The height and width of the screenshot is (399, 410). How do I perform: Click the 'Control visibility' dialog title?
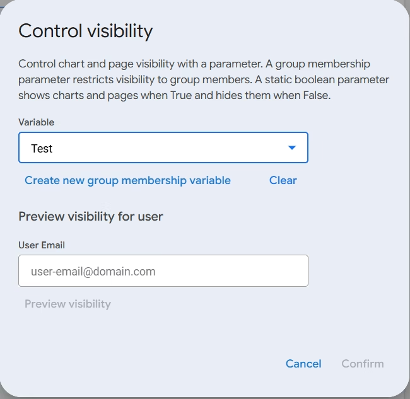pos(85,31)
